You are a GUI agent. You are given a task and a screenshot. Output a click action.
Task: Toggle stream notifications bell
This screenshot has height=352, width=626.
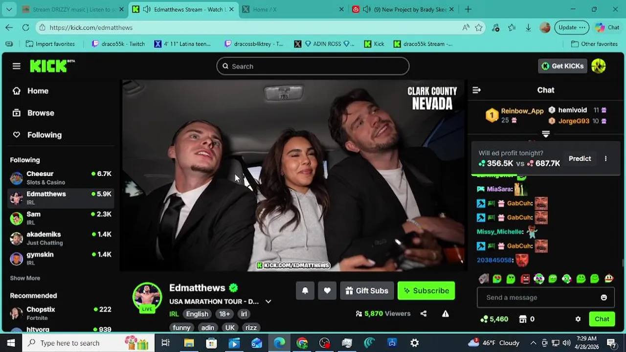click(305, 290)
